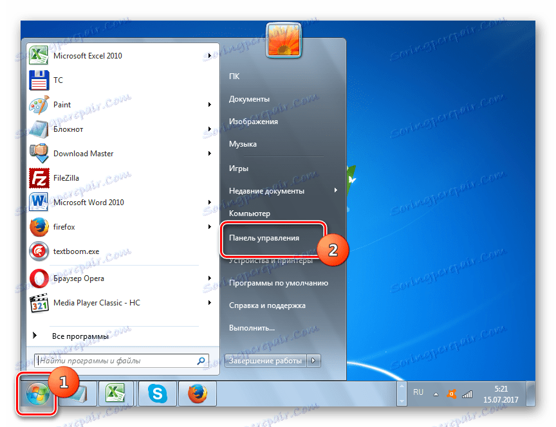Show the Блокнот jump list arrow
The width and height of the screenshot is (556, 427).
pyautogui.click(x=210, y=129)
